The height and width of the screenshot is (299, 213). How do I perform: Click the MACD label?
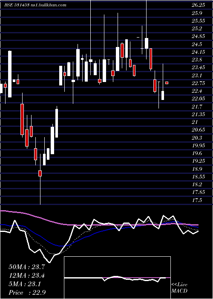[x=178, y=291]
